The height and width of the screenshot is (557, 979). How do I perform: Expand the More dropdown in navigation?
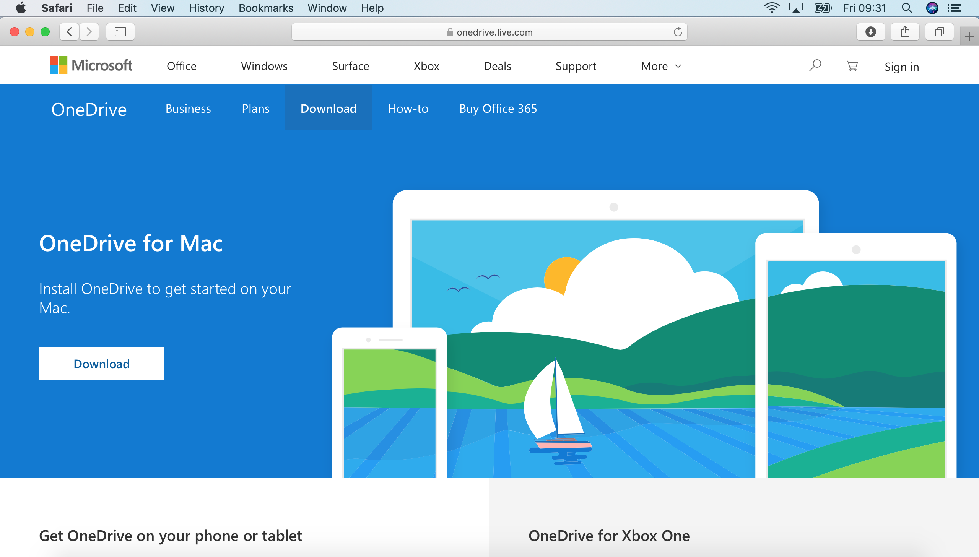pyautogui.click(x=661, y=66)
